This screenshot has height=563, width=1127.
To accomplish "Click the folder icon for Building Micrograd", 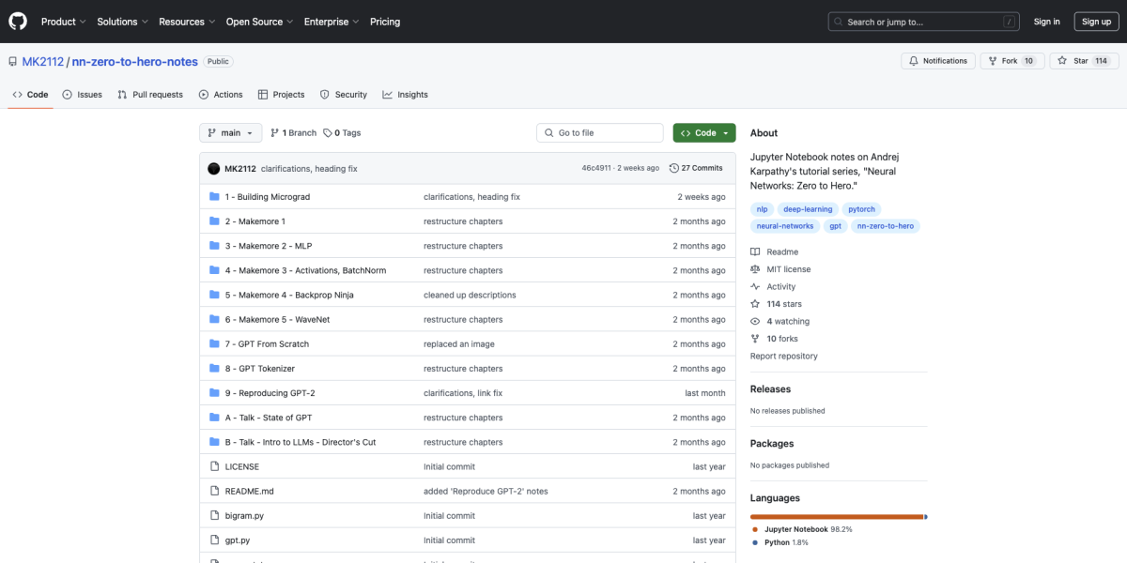I will [x=214, y=197].
